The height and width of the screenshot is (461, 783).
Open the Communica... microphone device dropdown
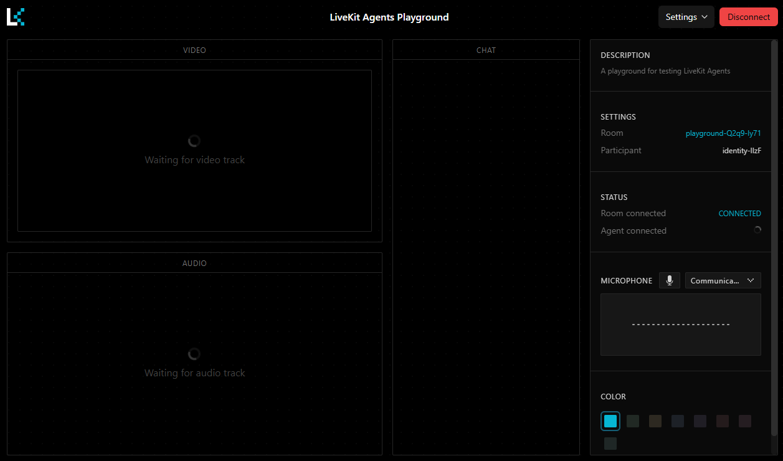pyautogui.click(x=723, y=280)
